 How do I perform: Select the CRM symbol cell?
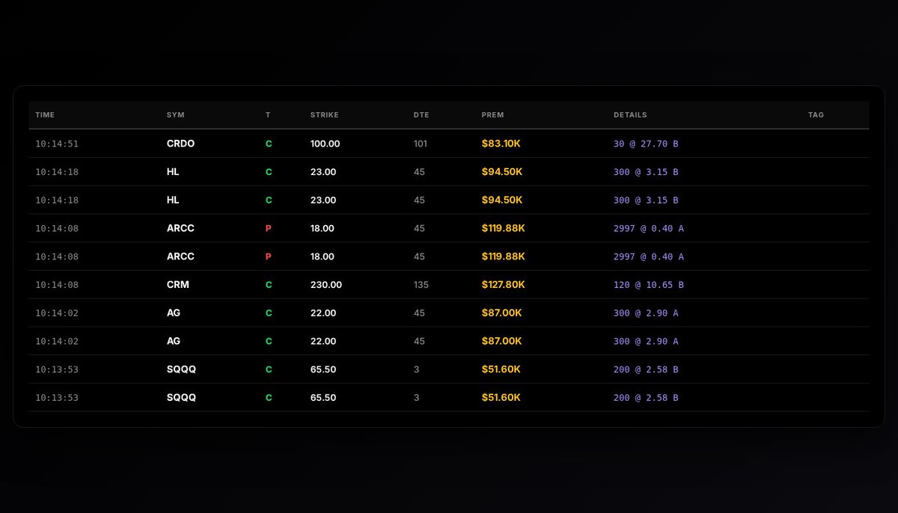point(178,285)
